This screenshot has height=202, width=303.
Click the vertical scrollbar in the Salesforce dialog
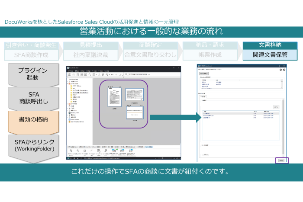click(283, 127)
